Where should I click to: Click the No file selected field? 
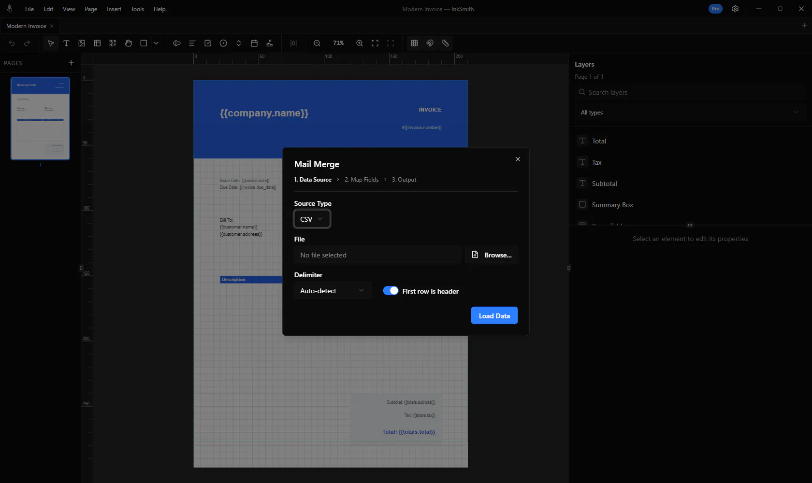377,255
